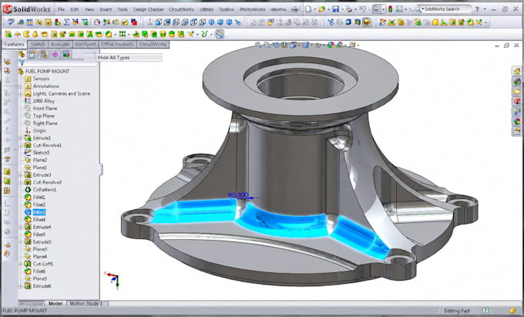Click the Rebuild traffic light icon
The height and width of the screenshot is (317, 524).
pyautogui.click(x=390, y=9)
